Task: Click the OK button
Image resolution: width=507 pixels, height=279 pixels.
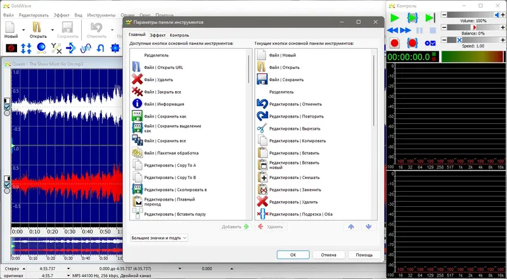Action: [293, 255]
